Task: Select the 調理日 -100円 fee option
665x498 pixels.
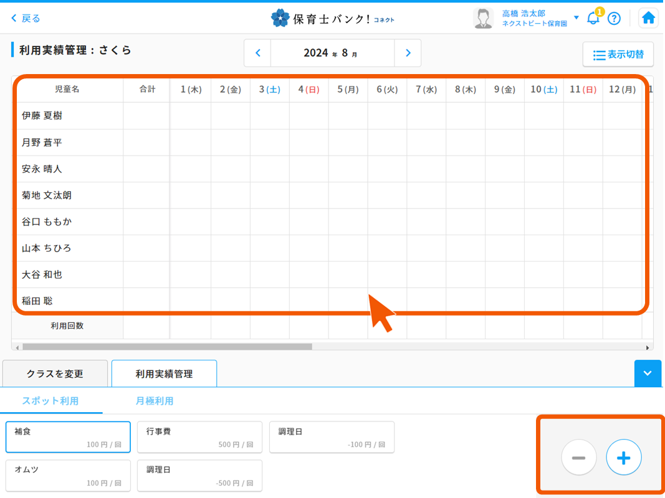Action: pos(332,436)
